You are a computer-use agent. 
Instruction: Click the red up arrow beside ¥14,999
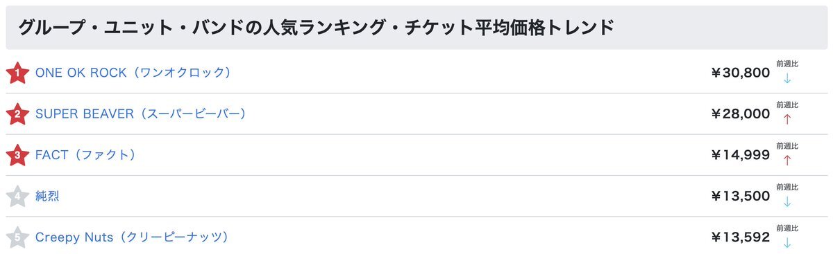[786, 161]
